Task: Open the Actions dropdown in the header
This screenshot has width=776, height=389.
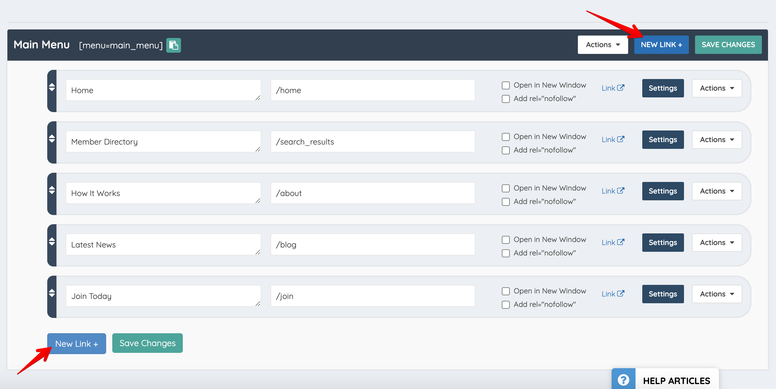Action: 602,44
